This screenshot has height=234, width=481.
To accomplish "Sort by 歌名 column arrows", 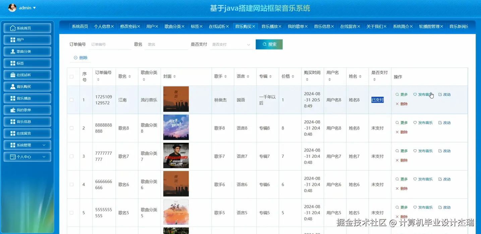I will click(130, 77).
